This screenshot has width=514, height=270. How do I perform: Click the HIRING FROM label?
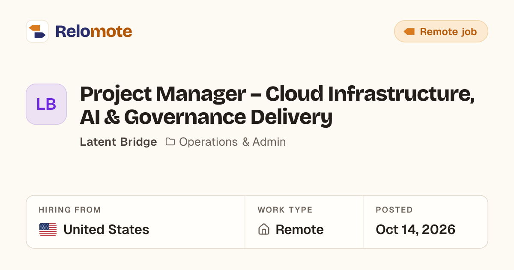pyautogui.click(x=70, y=210)
